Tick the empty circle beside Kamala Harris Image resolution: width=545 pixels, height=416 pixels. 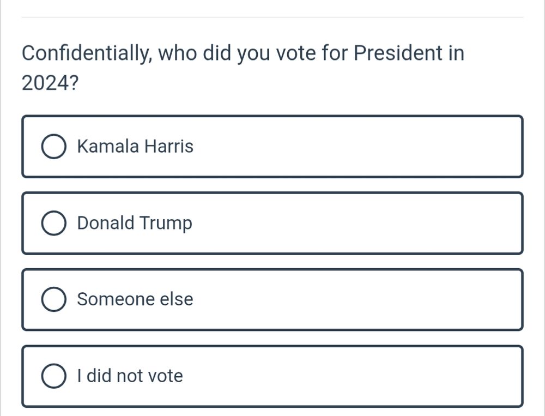[53, 146]
